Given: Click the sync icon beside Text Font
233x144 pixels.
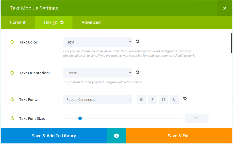Looking at the screenshot, I should click(12, 99).
